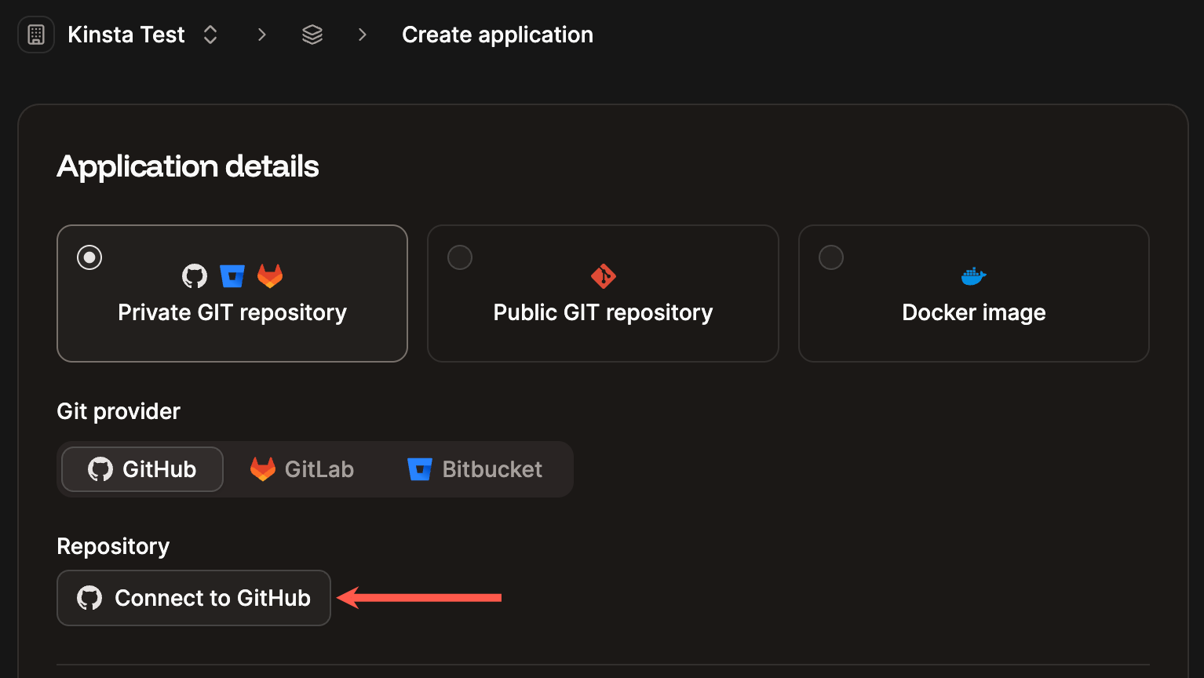Click the GitHub icon inside the Connect to GitHub button
1204x678 pixels.
[x=89, y=597]
